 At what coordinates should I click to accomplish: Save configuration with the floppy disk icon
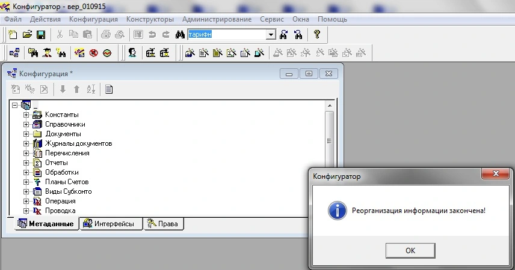pos(41,35)
